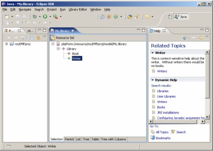
Task: Collapse the platform:/resource My.library node
Action: pyautogui.click(x=53, y=44)
